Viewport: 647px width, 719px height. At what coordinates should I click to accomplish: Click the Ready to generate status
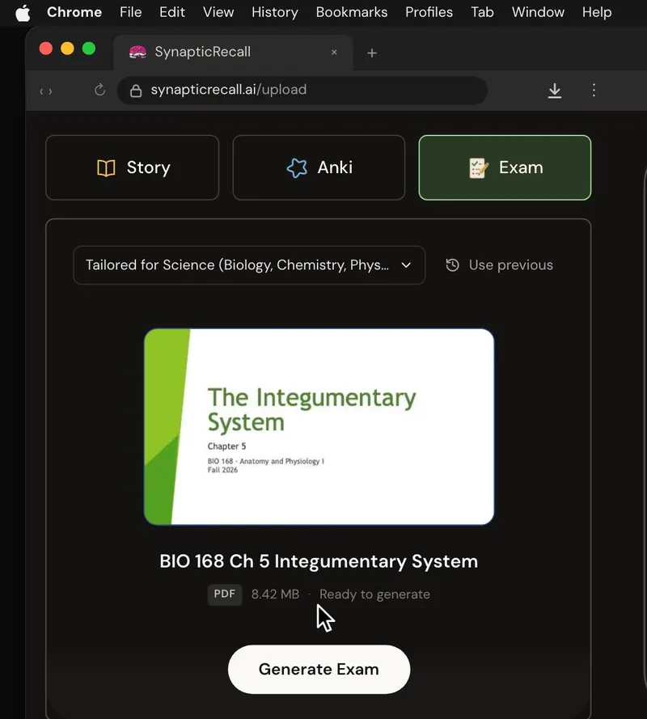point(374,594)
